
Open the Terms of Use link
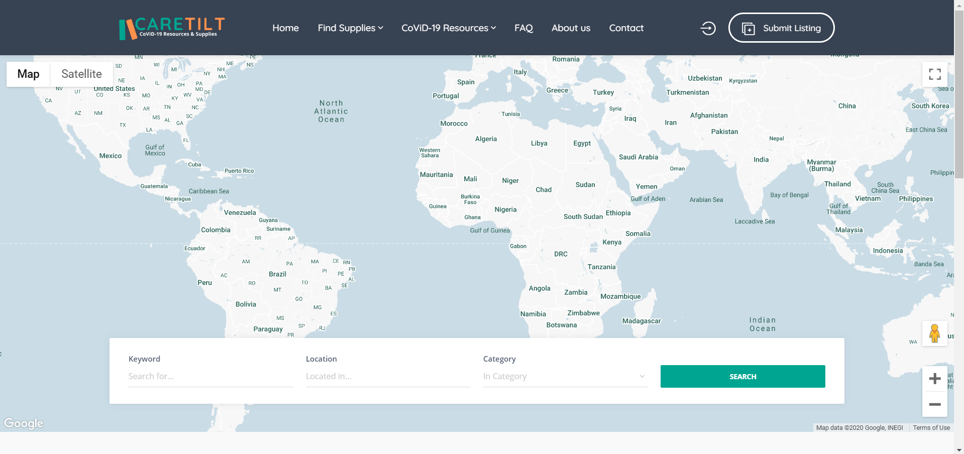(931, 428)
